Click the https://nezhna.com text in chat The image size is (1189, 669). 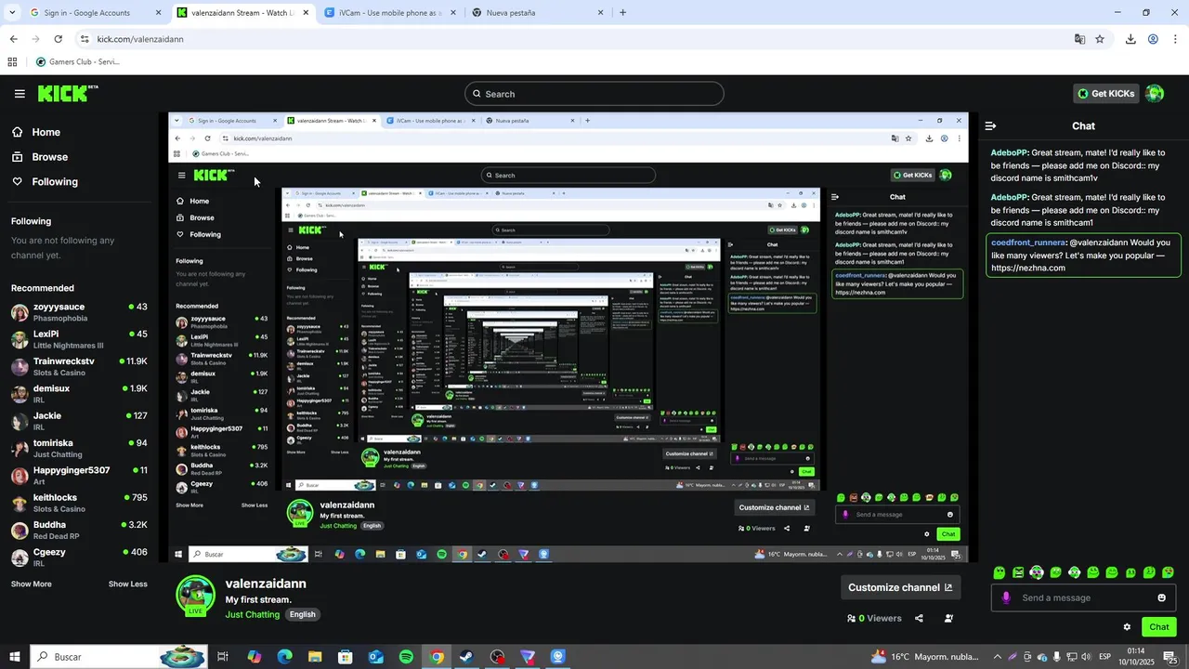pyautogui.click(x=1028, y=268)
